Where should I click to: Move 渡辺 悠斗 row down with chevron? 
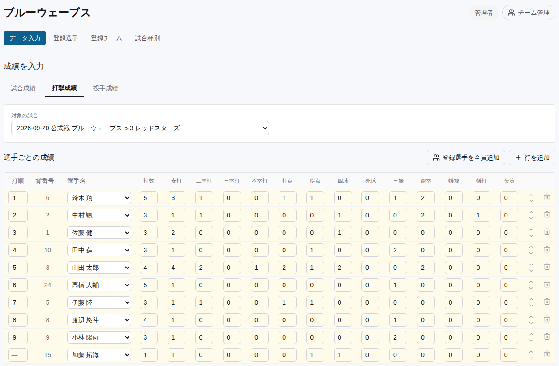tap(531, 323)
